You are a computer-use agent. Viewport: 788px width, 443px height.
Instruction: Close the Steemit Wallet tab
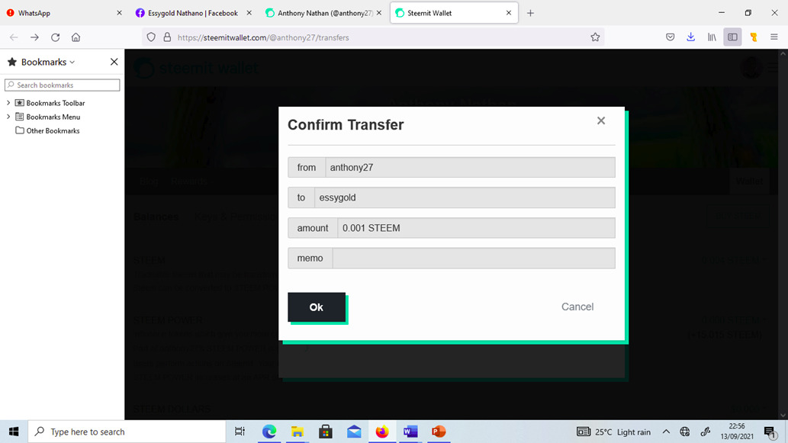click(509, 13)
